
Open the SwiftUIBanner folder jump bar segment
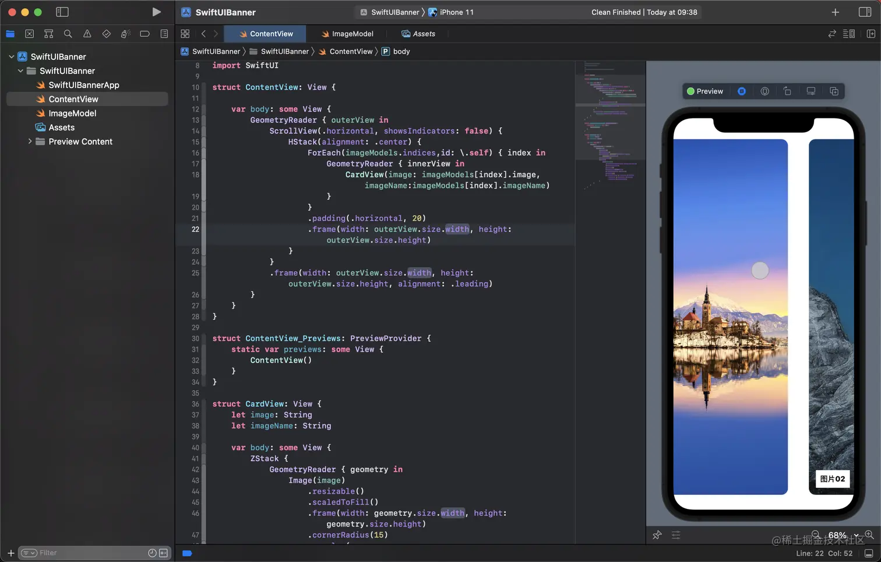(x=279, y=51)
